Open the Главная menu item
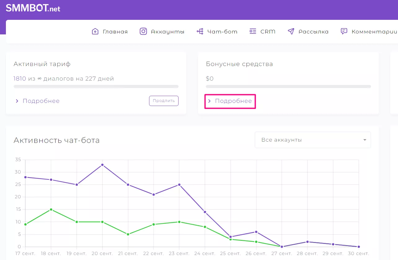 [115, 32]
